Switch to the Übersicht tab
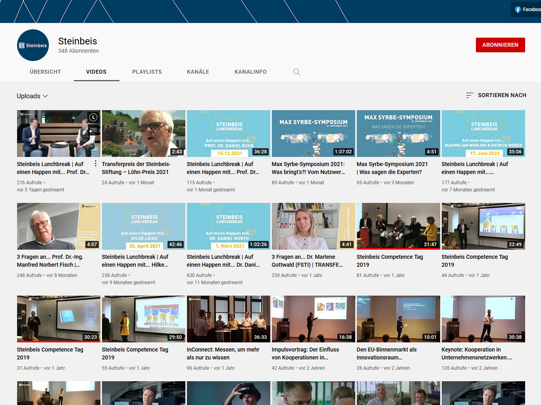541x405 pixels. [x=45, y=72]
